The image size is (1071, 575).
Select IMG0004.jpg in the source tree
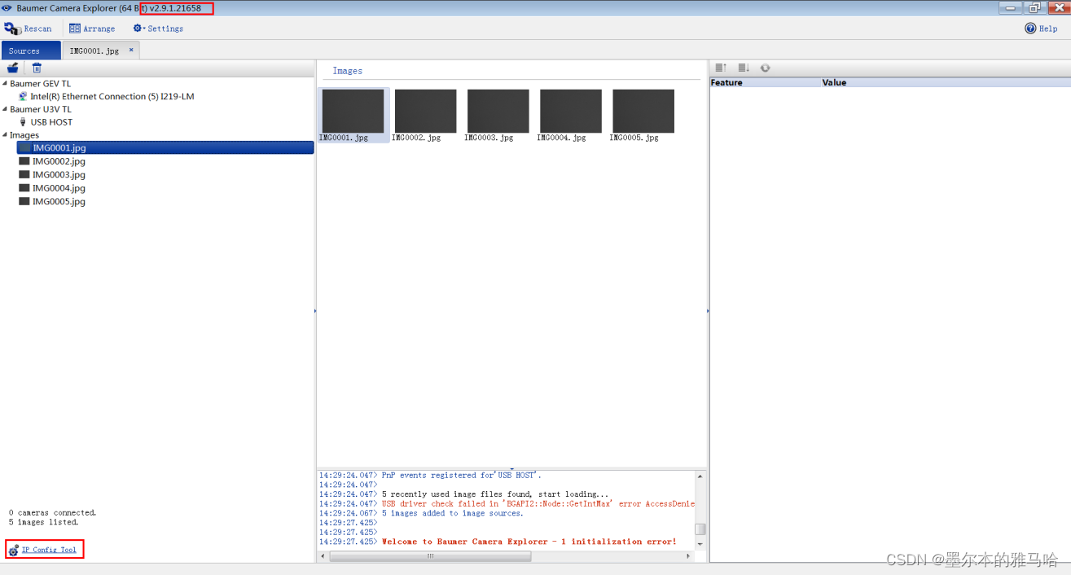(59, 188)
